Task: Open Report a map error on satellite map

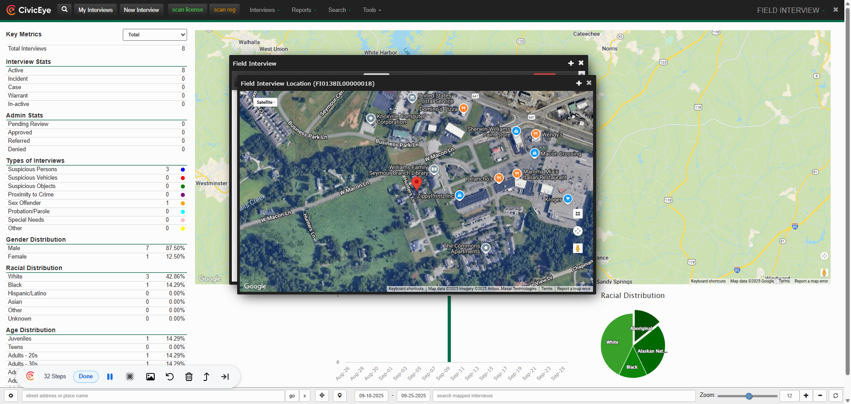Action: click(x=574, y=289)
